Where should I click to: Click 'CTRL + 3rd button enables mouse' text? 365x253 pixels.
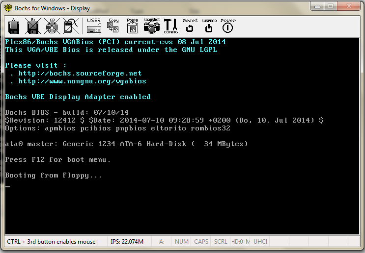tap(51, 242)
